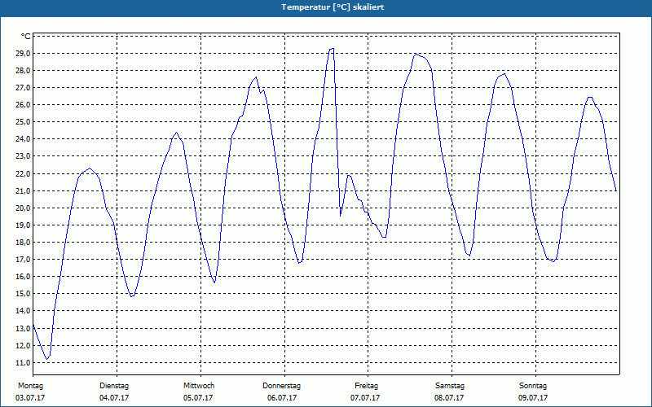Select the 28,0 y-axis label
The image size is (652, 407).
click(24, 71)
